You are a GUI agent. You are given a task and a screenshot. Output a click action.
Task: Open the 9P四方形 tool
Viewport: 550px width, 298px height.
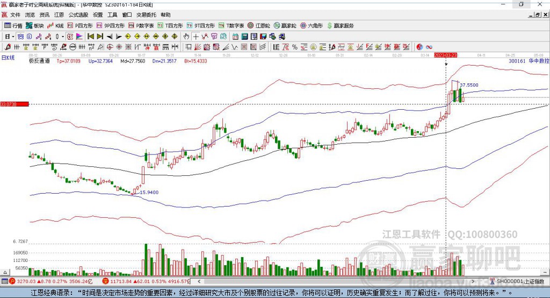pyautogui.click(x=111, y=26)
